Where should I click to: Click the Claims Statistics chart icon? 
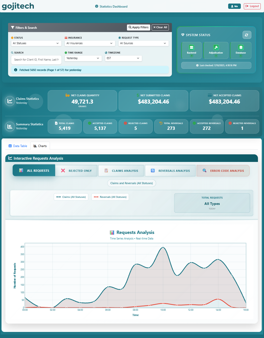pyautogui.click(x=10, y=101)
